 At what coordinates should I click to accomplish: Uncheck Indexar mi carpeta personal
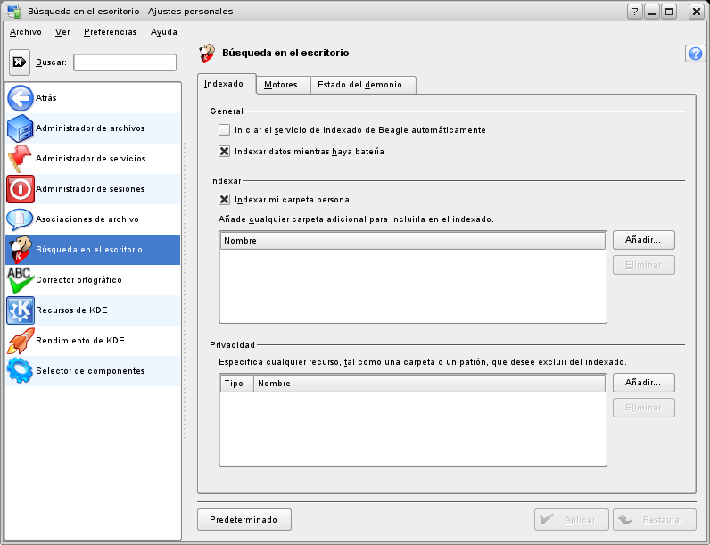coord(225,200)
